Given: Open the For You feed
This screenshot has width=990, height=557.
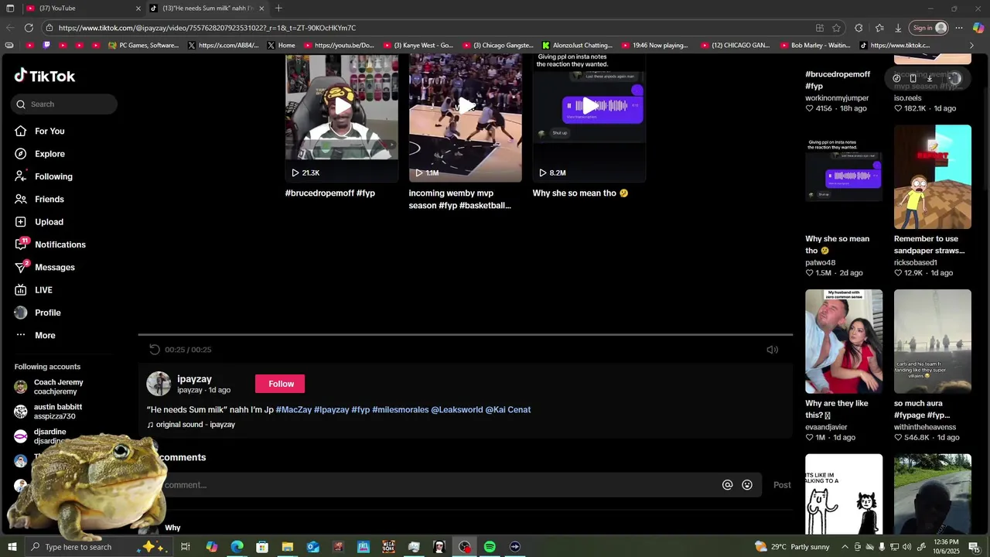Looking at the screenshot, I should 40,131.
